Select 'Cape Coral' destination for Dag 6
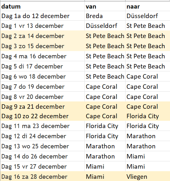 pos(148,76)
